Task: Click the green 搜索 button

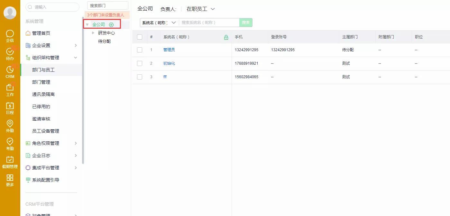Action: click(x=245, y=23)
